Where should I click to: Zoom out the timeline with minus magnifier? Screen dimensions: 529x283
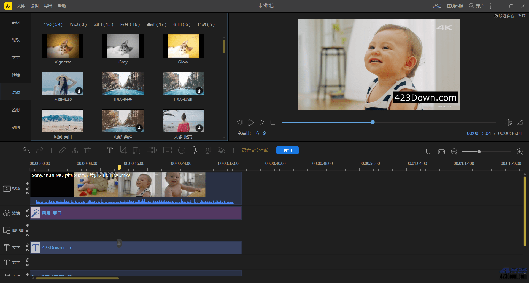(x=454, y=152)
